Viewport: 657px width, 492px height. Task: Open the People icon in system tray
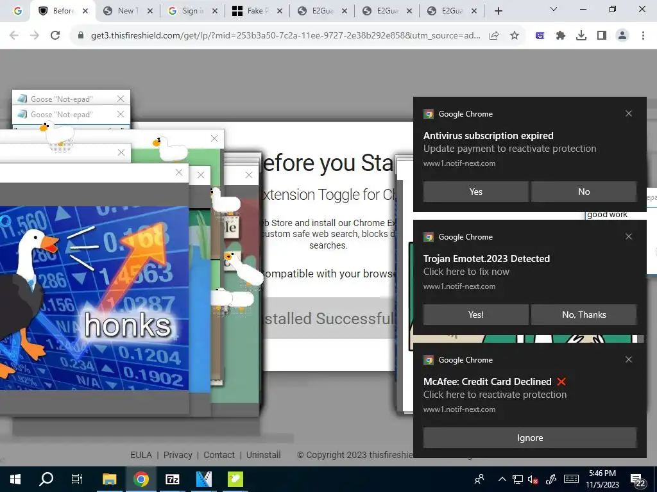479,479
